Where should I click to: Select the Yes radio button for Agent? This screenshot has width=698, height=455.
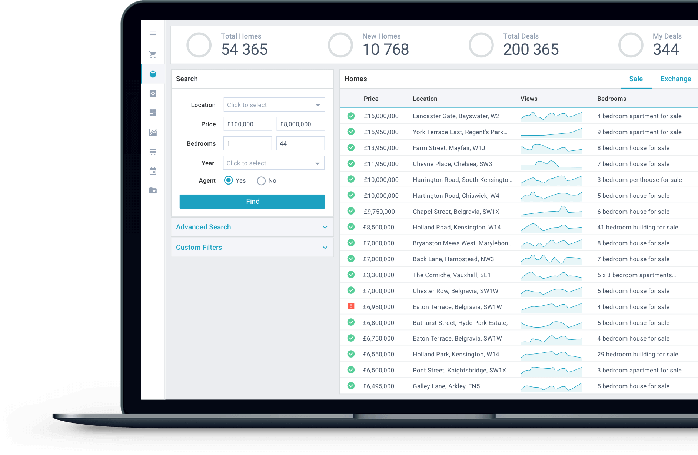click(x=229, y=180)
